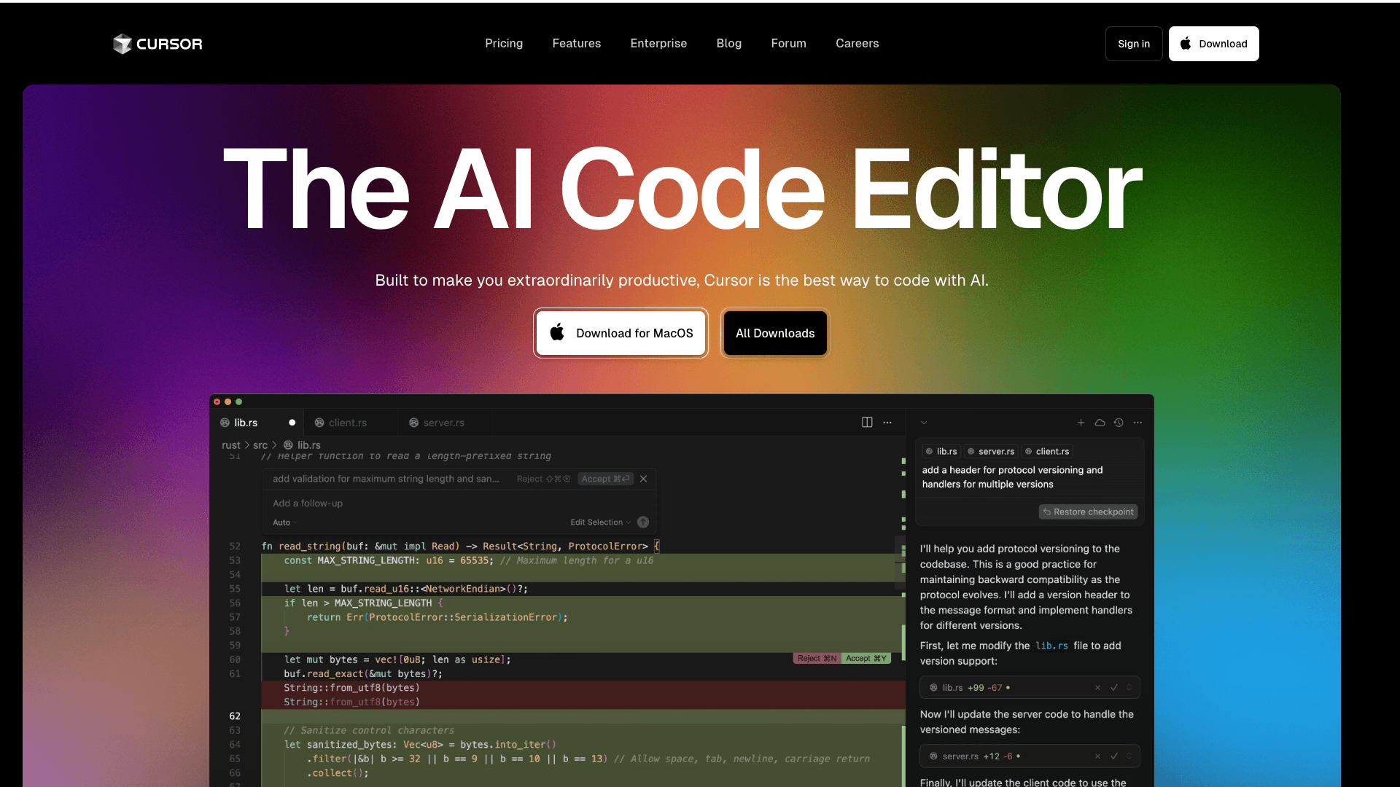Click the red close dot of editor window
The image size is (1400, 787).
click(217, 402)
